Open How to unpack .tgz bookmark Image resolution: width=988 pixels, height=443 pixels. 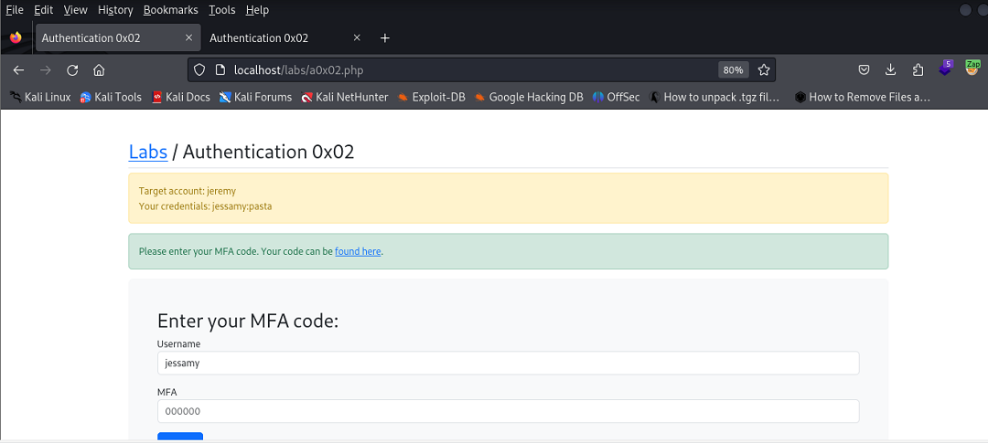pyautogui.click(x=714, y=97)
